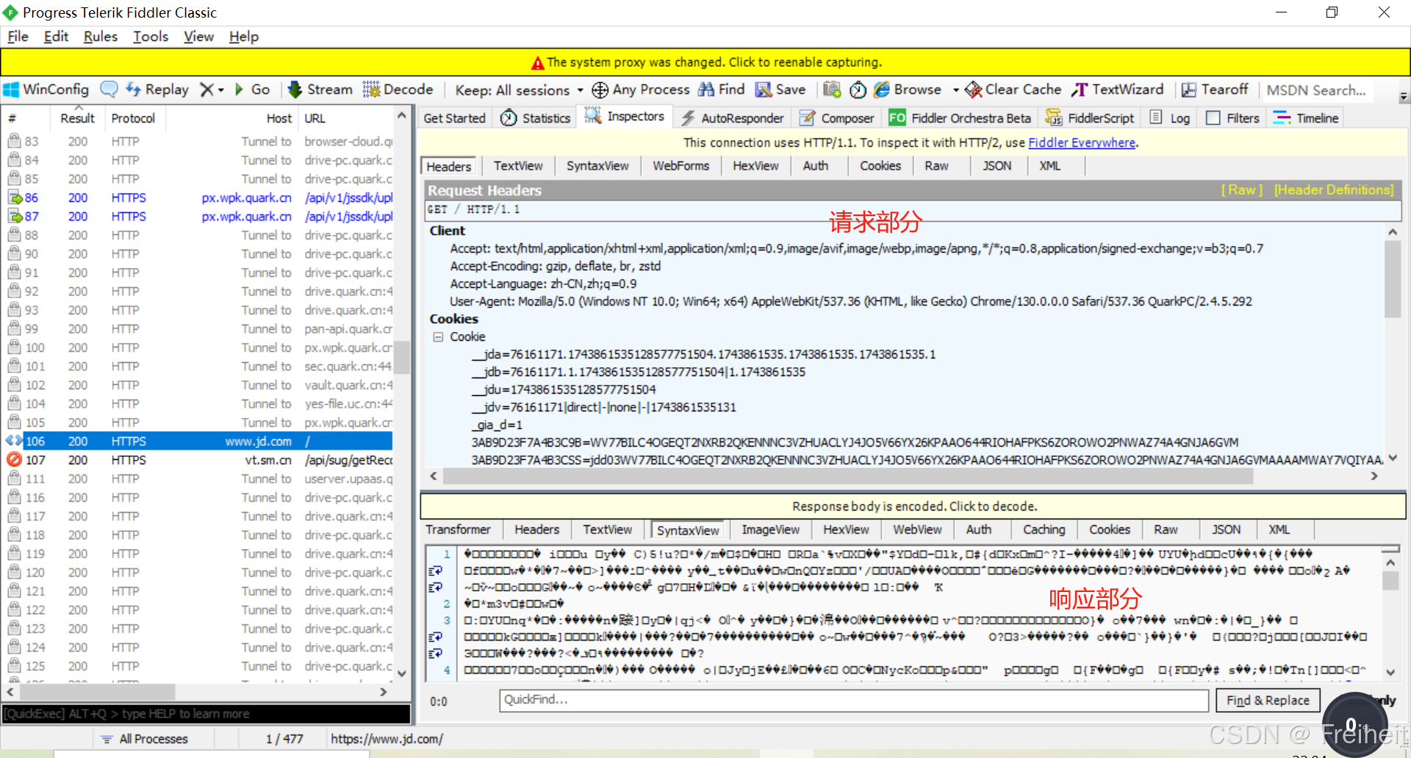Click wrap icon beside response line 1

[x=436, y=571]
